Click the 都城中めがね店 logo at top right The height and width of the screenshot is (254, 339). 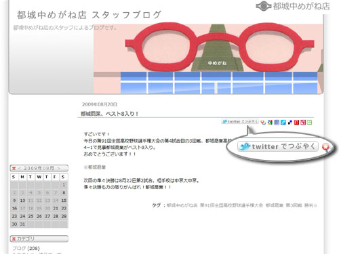293,6
